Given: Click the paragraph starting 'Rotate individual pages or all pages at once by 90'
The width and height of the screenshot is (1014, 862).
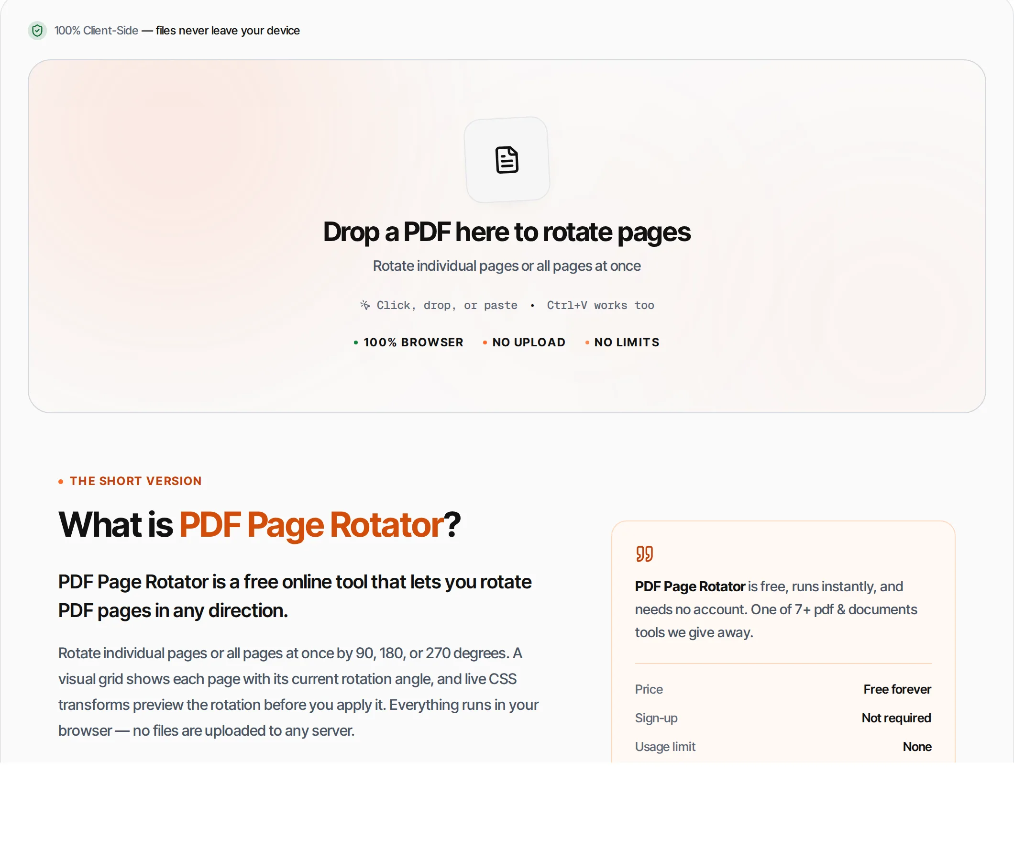Looking at the screenshot, I should [298, 692].
